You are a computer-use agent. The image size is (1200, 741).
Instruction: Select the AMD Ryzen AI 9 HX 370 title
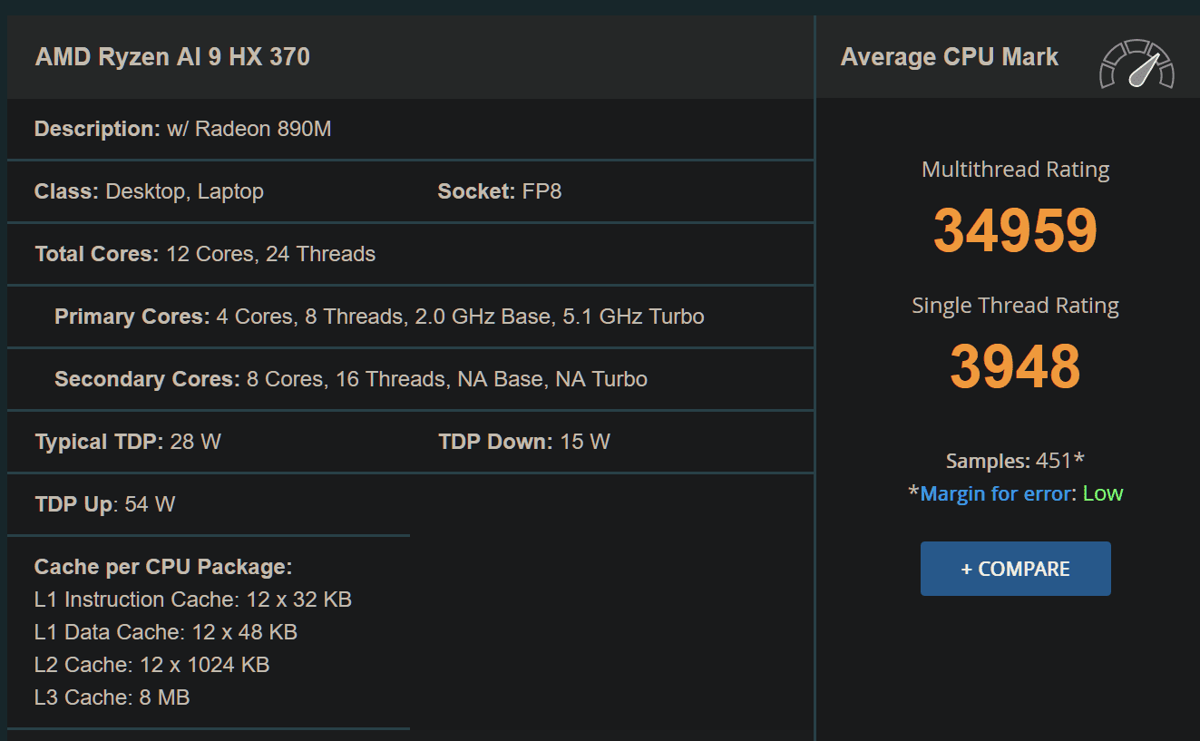pyautogui.click(x=172, y=57)
